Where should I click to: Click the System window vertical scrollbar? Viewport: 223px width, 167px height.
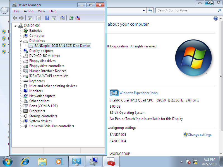tap(221, 76)
